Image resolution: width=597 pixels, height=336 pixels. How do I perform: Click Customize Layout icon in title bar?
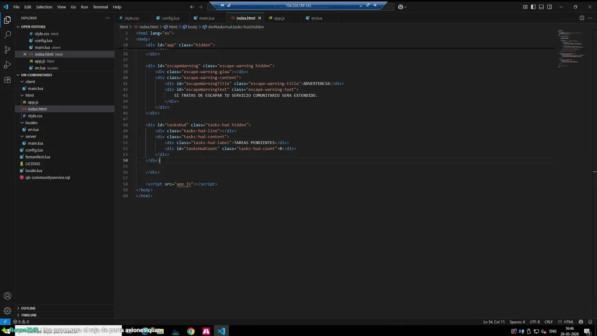point(525,7)
